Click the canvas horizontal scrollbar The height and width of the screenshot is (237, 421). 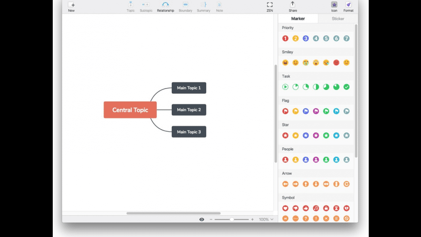tap(173, 213)
